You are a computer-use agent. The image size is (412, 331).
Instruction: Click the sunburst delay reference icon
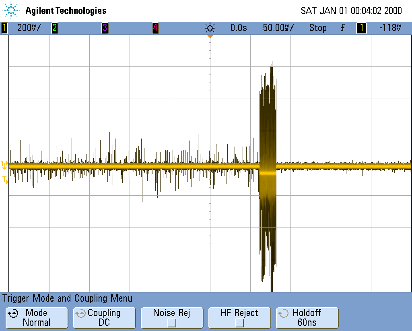click(210, 28)
